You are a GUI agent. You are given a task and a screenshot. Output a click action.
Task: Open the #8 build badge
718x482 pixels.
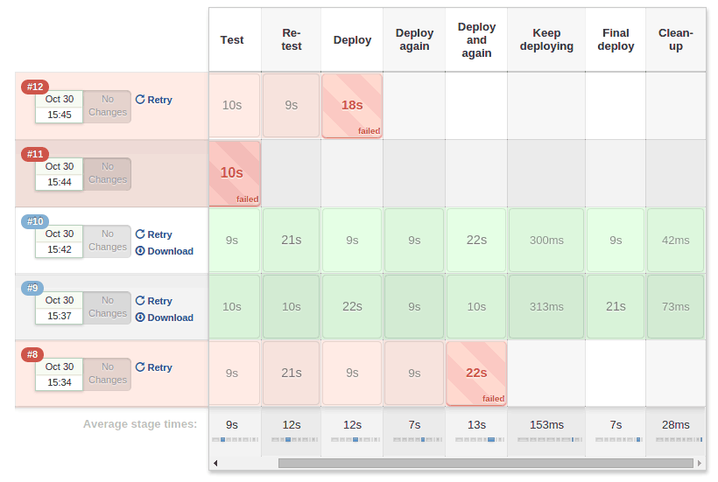32,354
